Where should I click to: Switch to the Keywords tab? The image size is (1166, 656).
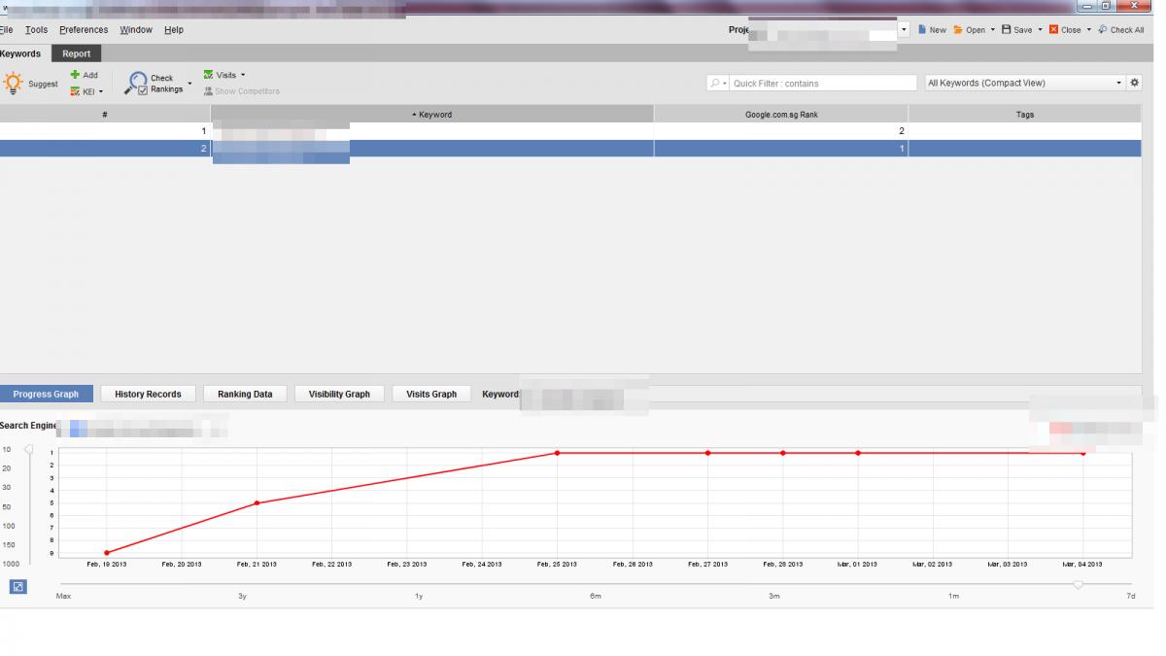(x=20, y=53)
